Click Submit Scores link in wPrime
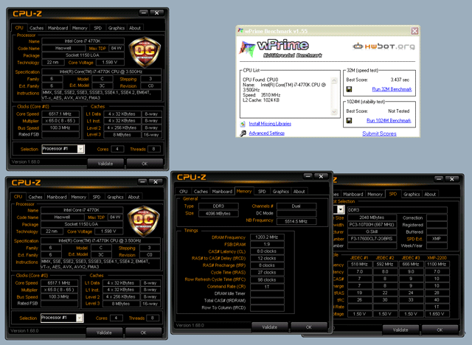The width and height of the screenshot is (472, 345). click(x=379, y=133)
